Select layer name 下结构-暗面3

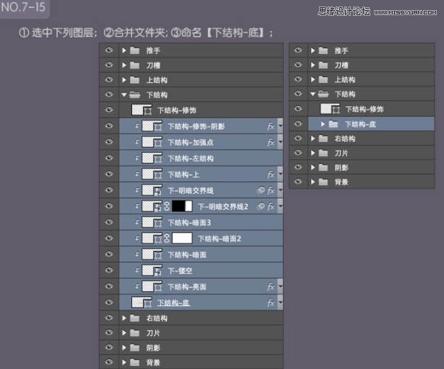189,222
